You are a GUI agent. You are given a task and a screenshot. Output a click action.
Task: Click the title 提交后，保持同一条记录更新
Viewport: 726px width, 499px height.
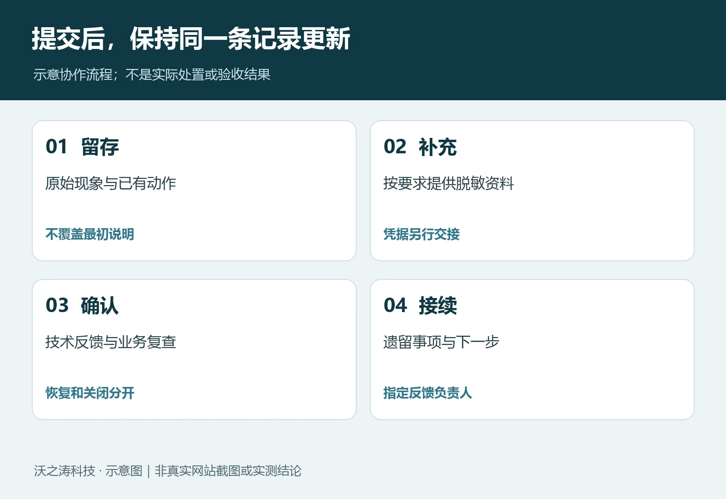tap(191, 39)
